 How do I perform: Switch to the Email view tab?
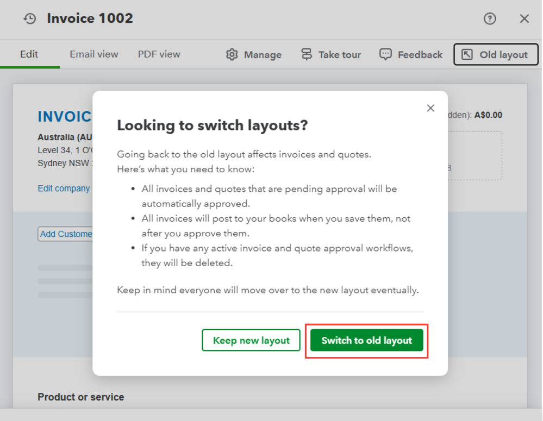(x=94, y=54)
